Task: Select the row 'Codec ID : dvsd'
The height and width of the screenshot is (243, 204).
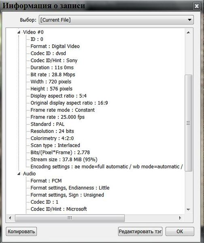Action: tap(48, 53)
